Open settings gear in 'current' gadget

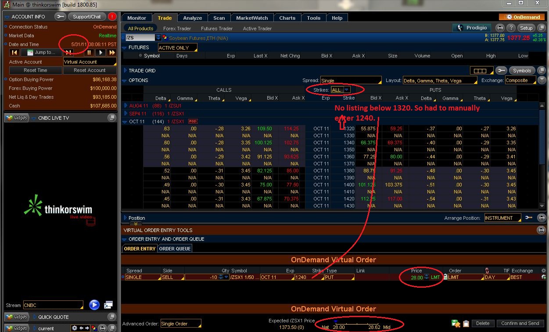pyautogui.click(x=75, y=328)
